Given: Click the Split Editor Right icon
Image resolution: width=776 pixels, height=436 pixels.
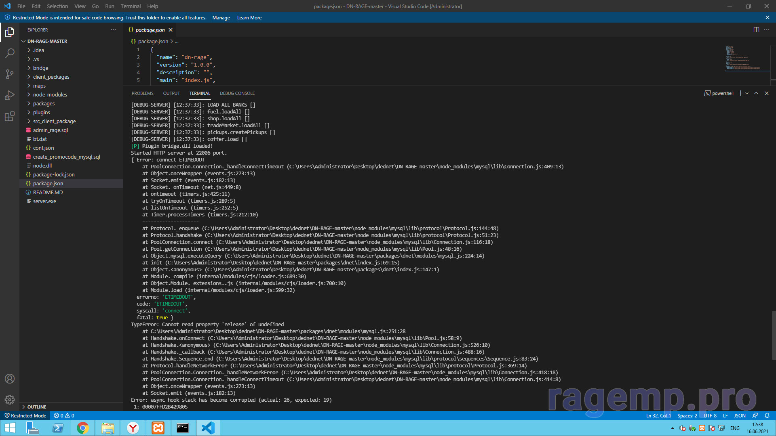Looking at the screenshot, I should (x=756, y=30).
